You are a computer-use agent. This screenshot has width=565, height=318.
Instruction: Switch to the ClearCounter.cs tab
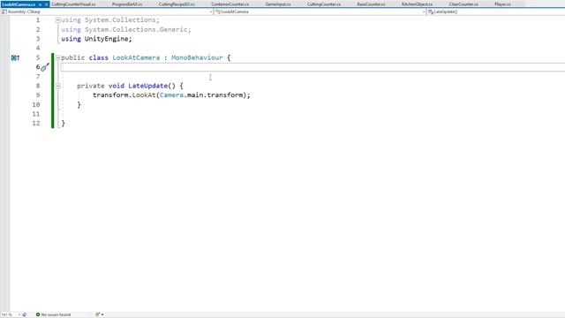(x=463, y=4)
